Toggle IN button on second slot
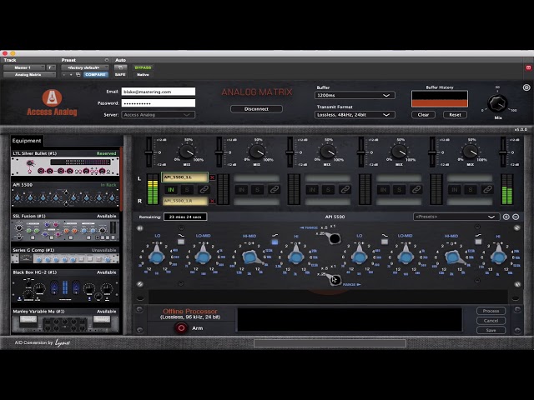534x400 pixels. (x=241, y=189)
